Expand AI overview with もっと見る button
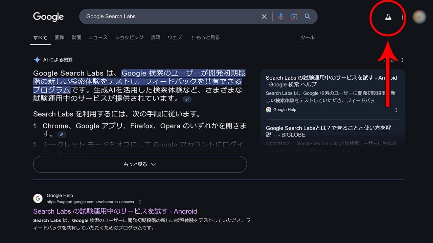The height and width of the screenshot is (243, 433). click(140, 164)
